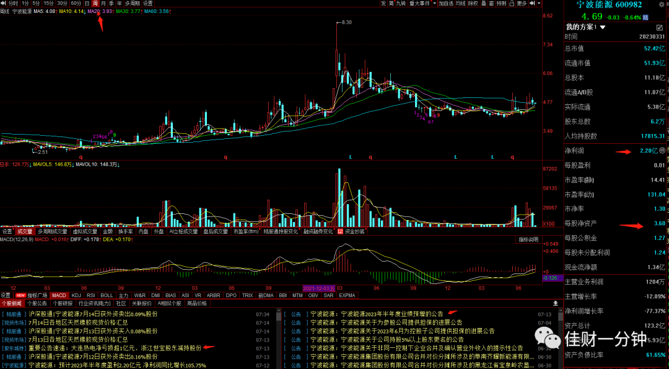Screen dimensions: 669x369
Task: Select 成交量 indicator tab
Action: (x=25, y=231)
